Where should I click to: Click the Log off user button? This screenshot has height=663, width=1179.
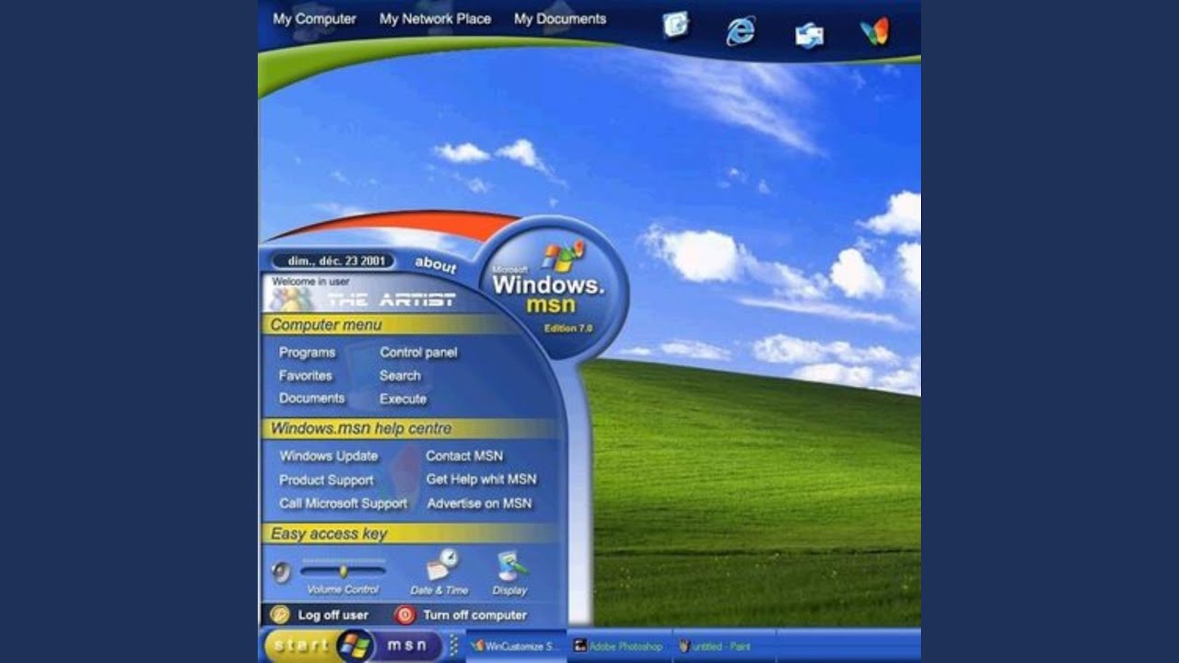(319, 615)
